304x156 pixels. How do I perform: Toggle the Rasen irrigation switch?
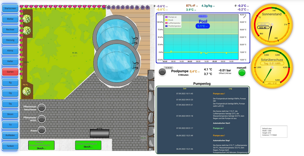(x=42, y=130)
